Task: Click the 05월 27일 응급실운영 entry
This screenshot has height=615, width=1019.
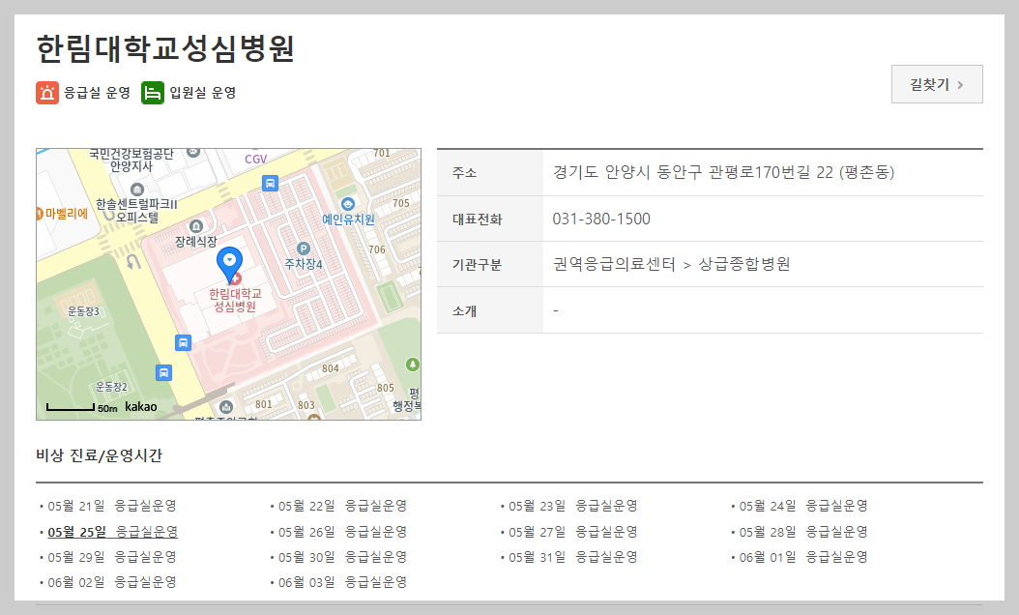Action: [572, 532]
